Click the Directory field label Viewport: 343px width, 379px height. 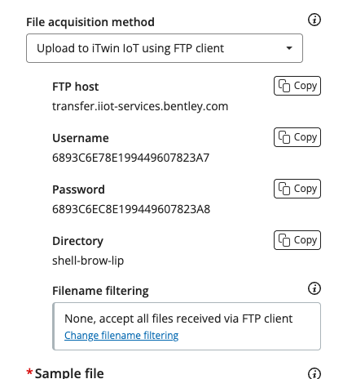pyautogui.click(x=77, y=241)
